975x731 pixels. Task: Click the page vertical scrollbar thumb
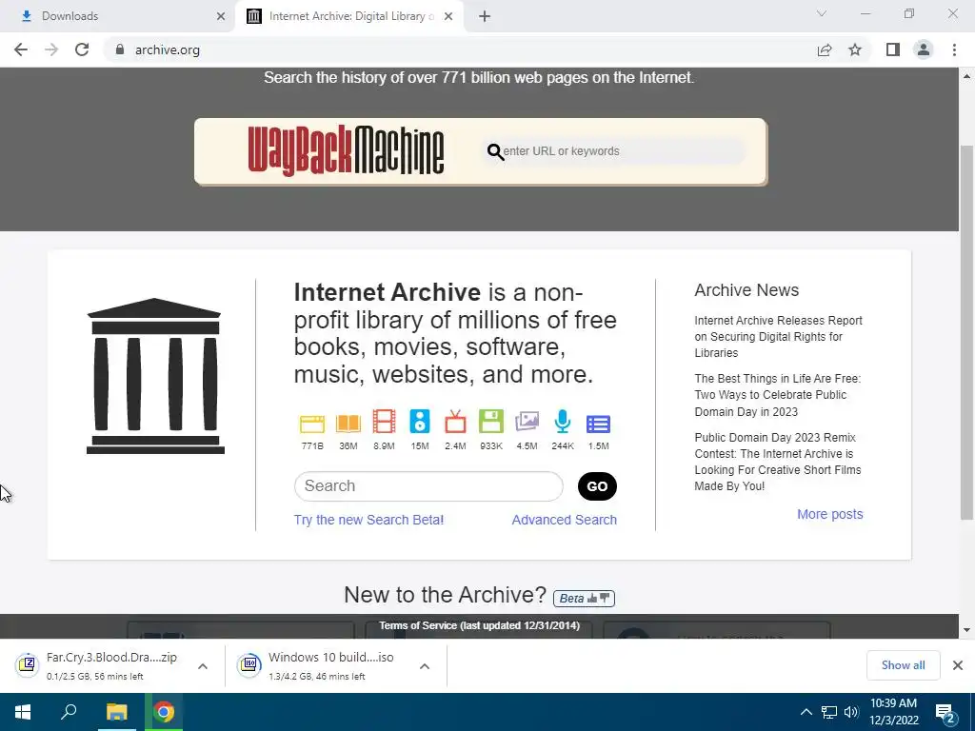point(966,332)
